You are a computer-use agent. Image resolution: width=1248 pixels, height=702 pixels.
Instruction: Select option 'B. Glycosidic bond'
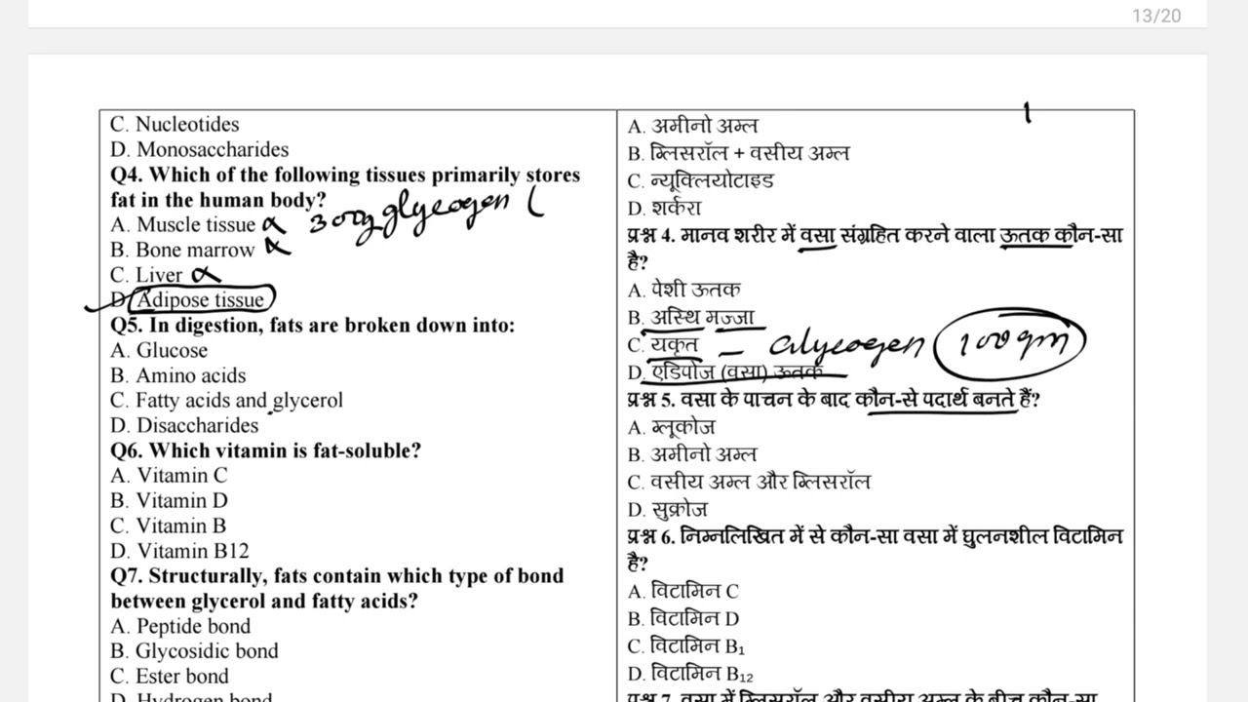pyautogui.click(x=194, y=651)
